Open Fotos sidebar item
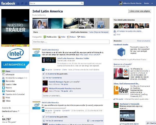 (x=6, y=98)
